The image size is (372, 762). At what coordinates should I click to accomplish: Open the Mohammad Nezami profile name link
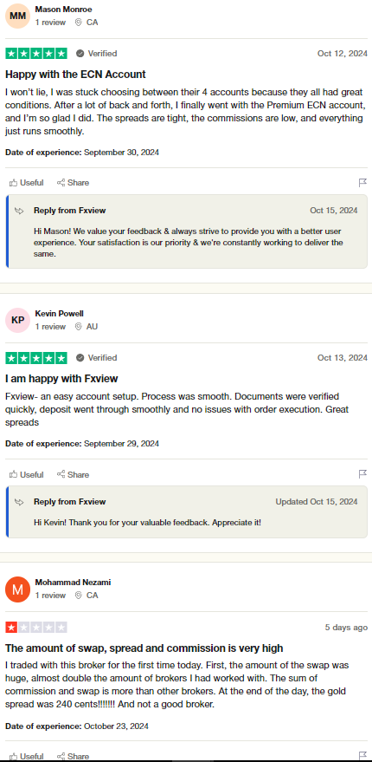point(73,583)
